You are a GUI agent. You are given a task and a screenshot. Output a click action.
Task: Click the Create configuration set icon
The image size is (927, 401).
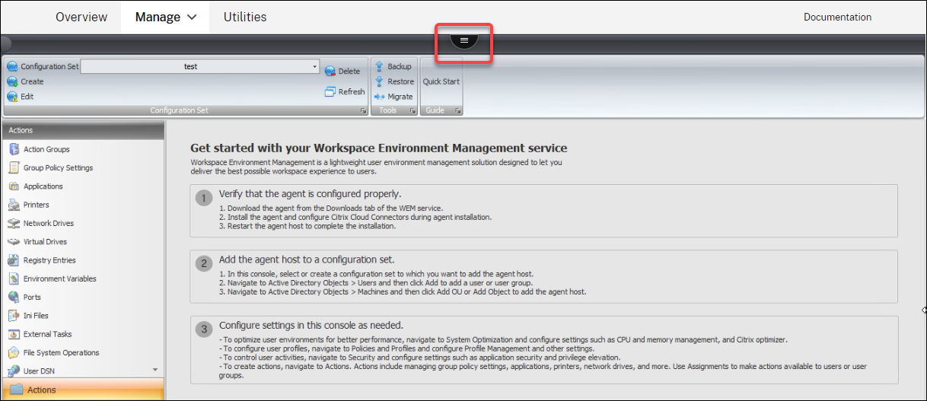pyautogui.click(x=12, y=81)
